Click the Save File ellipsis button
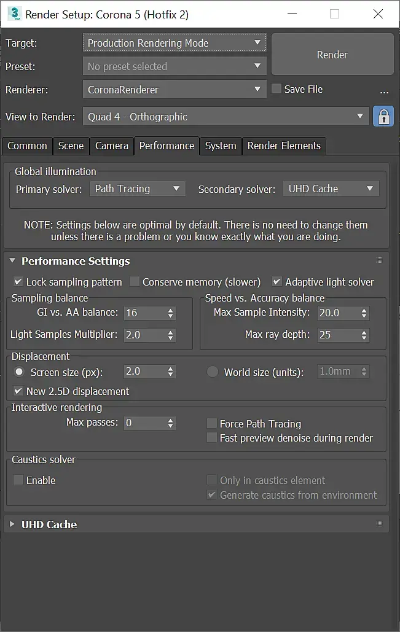 (x=384, y=91)
